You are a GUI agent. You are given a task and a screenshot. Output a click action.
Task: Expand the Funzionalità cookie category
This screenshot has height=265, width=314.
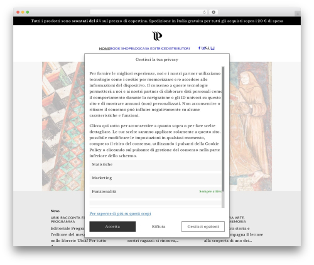[x=156, y=192]
